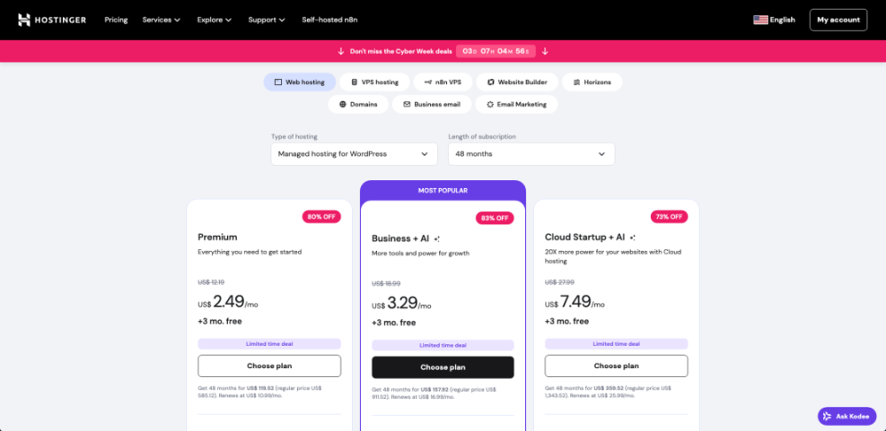Select the Horizons tab
Viewport: 886px width, 431px height.
[592, 82]
